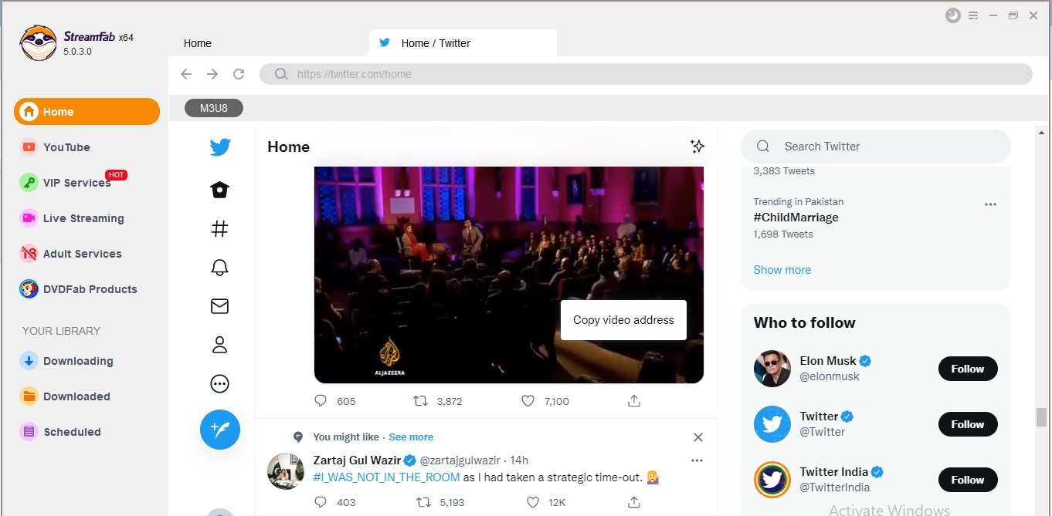Open the StreamFab hamburger menu
This screenshot has height=516, width=1052.
(972, 15)
